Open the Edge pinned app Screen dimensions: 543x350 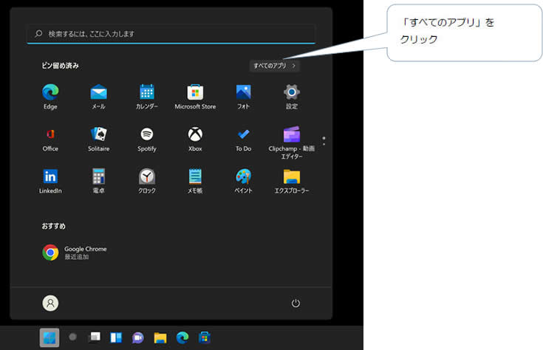coord(50,97)
